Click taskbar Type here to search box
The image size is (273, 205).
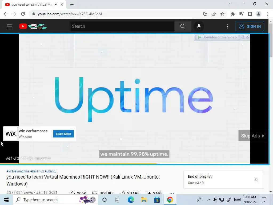[55, 200]
